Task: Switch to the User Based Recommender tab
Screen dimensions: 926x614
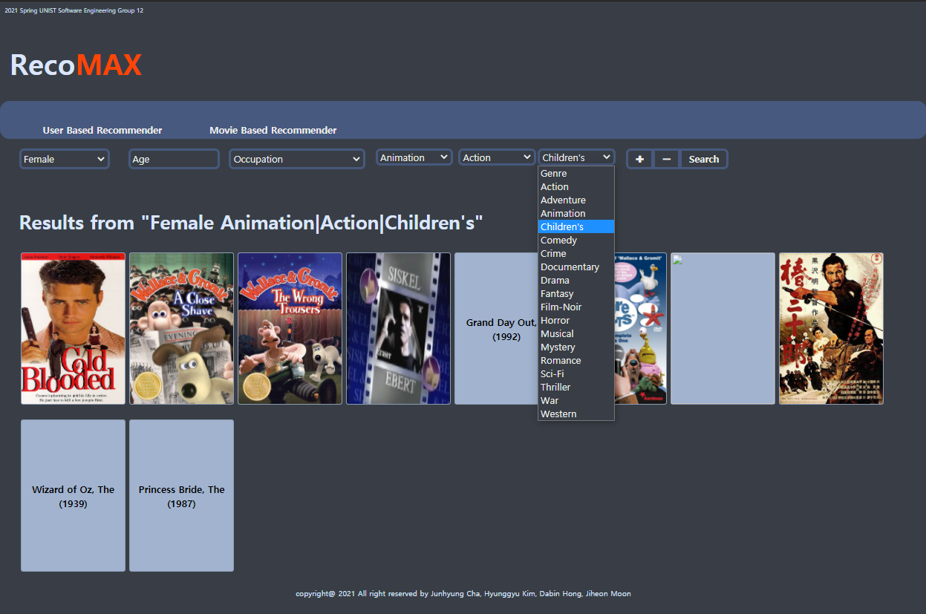Action: [x=102, y=130]
